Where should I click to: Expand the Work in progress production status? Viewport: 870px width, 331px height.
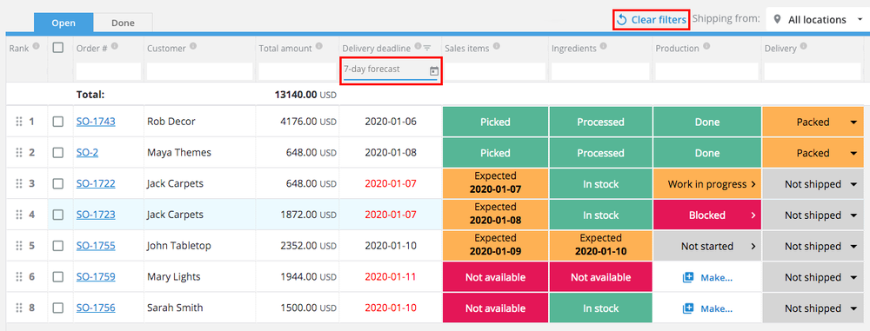(x=753, y=184)
